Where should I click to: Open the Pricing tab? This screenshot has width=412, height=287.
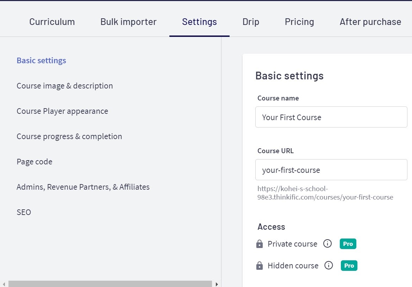pos(299,22)
